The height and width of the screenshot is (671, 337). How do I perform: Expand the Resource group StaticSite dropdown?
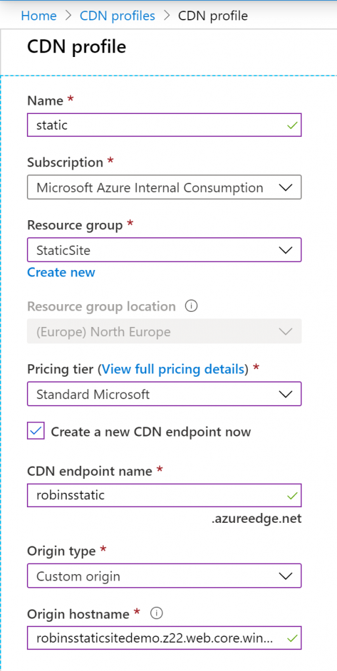point(165,250)
